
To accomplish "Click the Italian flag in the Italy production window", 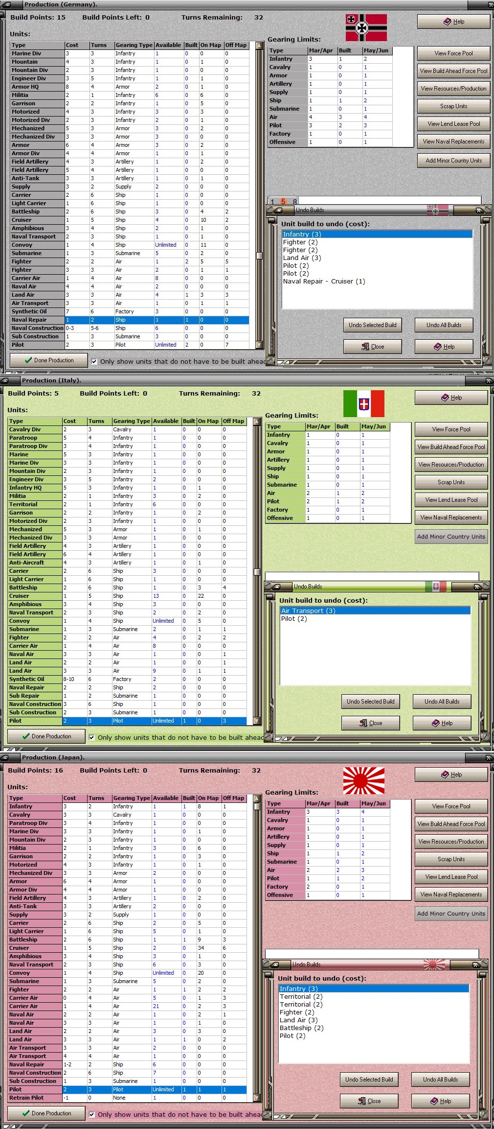I will coord(363,404).
